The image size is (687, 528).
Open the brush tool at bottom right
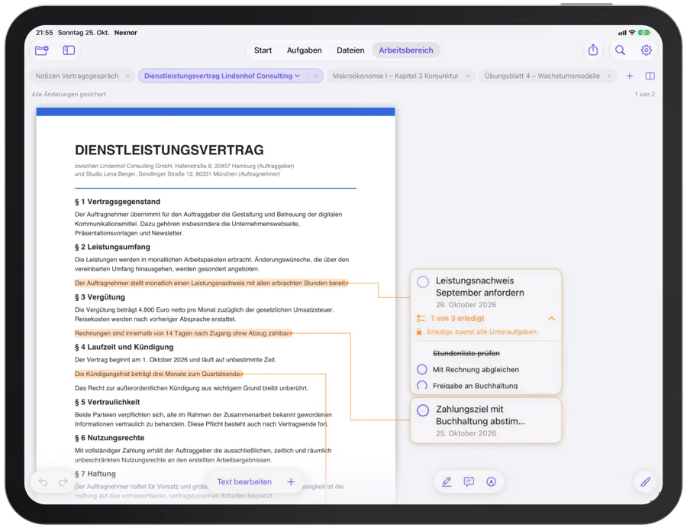645,482
